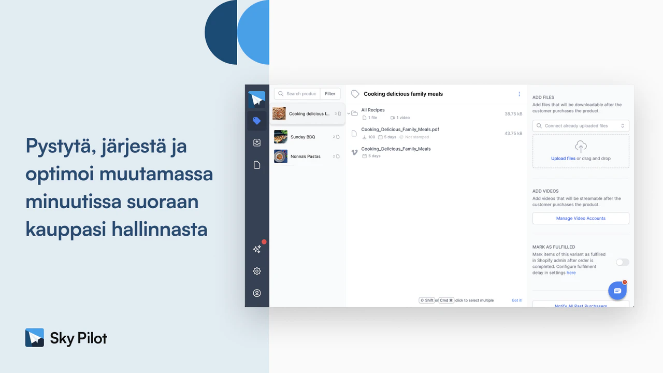Click the drag and drop upload area
This screenshot has height=373, width=663.
(x=581, y=151)
